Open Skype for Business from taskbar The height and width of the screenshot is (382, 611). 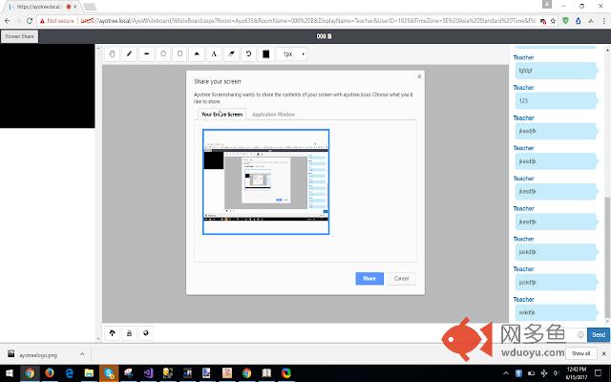tap(109, 373)
